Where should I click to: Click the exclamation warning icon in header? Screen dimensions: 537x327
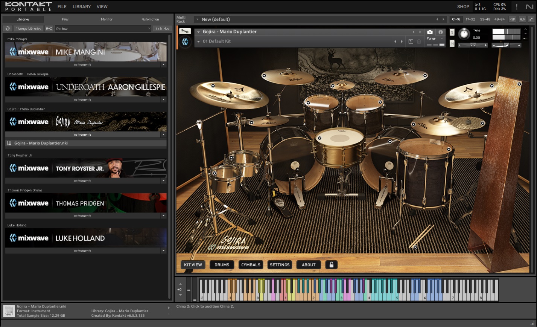[517, 6]
